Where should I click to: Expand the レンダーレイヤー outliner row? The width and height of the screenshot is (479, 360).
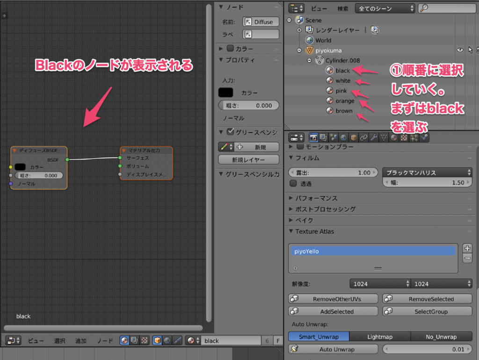pyautogui.click(x=299, y=30)
